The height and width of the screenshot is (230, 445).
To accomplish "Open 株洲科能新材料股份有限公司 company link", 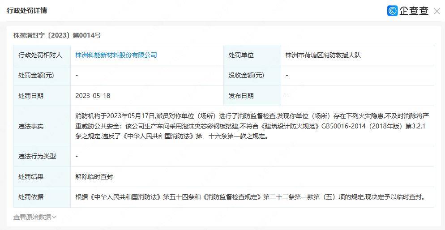I will click(116, 55).
